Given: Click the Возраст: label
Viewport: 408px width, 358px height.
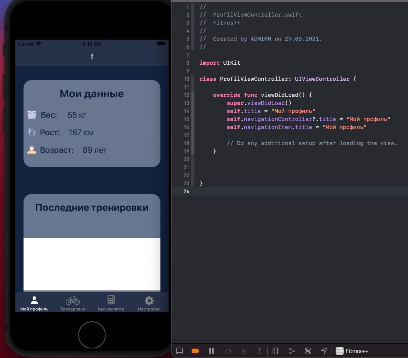Looking at the screenshot, I should tap(57, 150).
